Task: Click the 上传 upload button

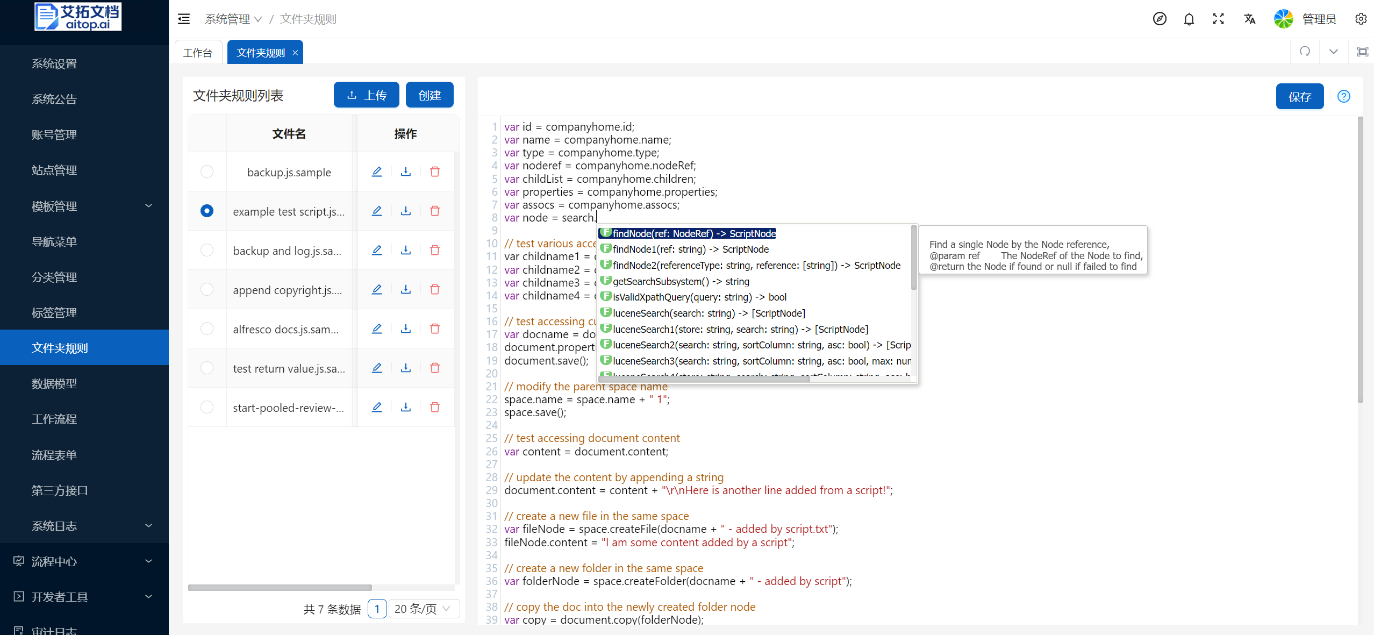Action: click(367, 95)
